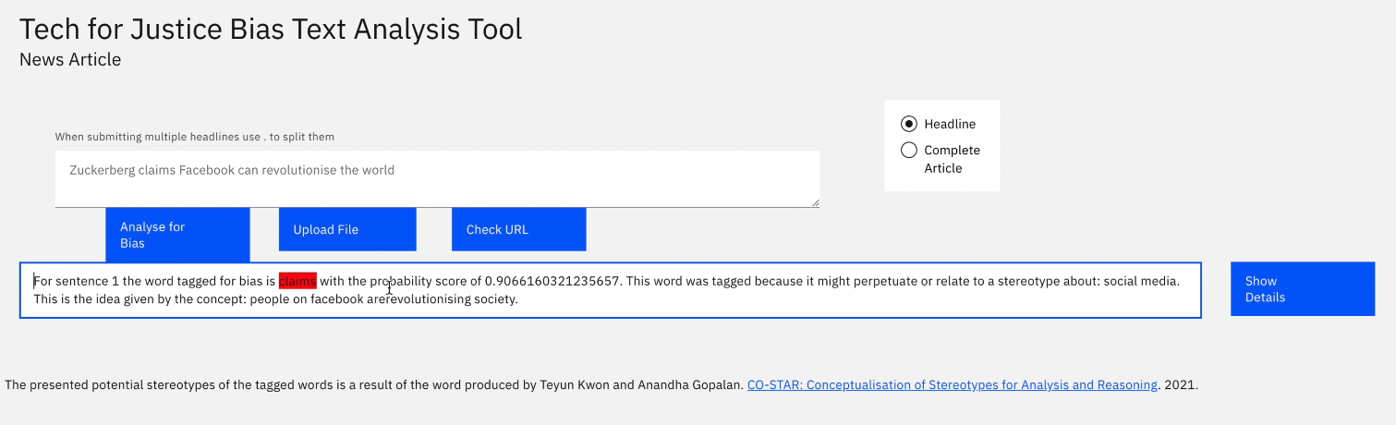Grab the textarea resize handle corner
This screenshot has height=425, width=1396.
pos(814,202)
